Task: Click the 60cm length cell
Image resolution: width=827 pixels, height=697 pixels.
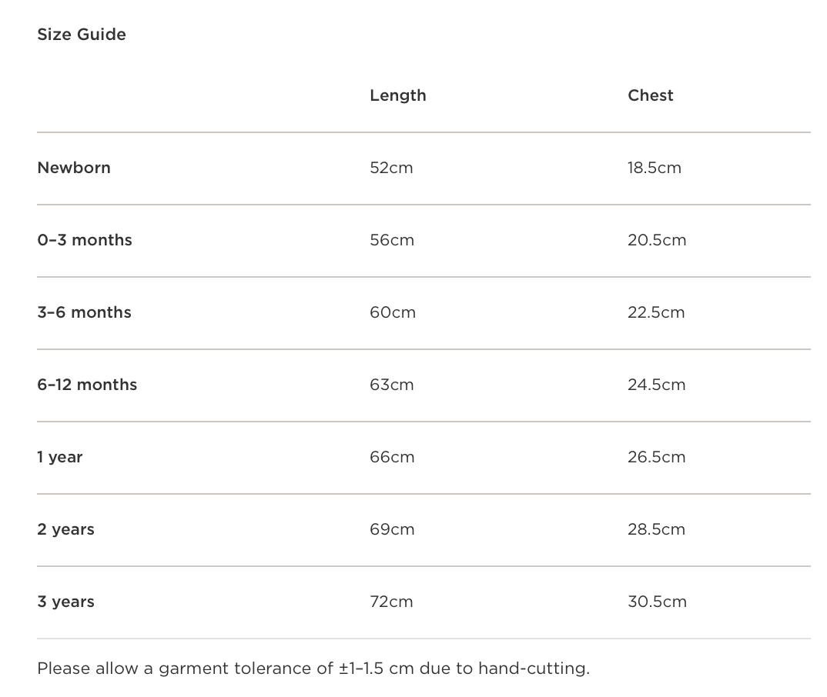Action: coord(392,312)
